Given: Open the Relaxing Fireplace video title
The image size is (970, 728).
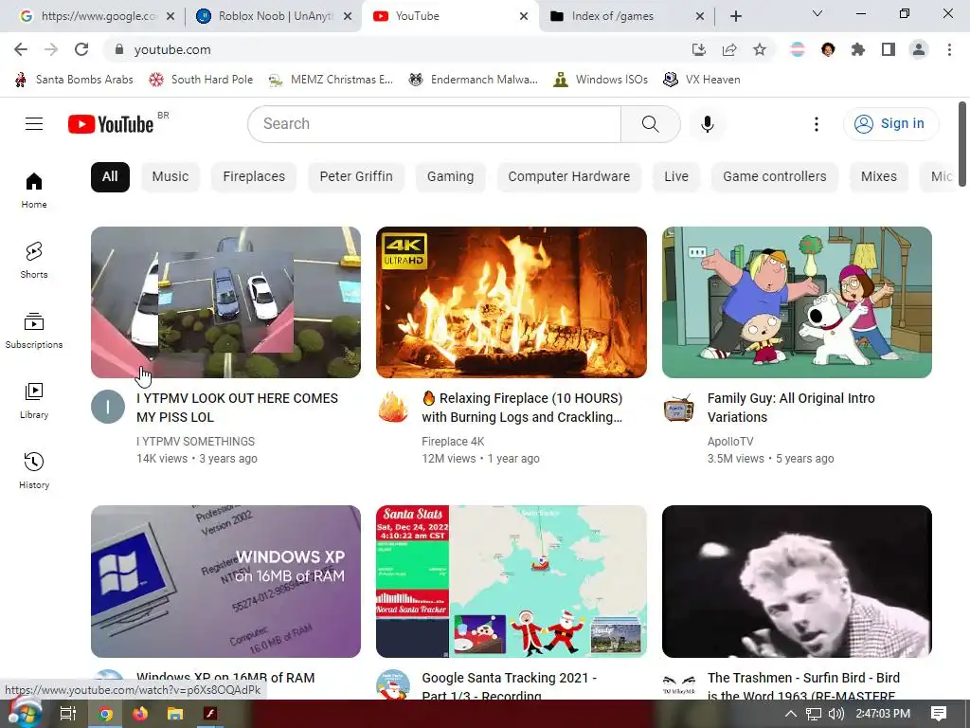Looking at the screenshot, I should click(x=522, y=408).
